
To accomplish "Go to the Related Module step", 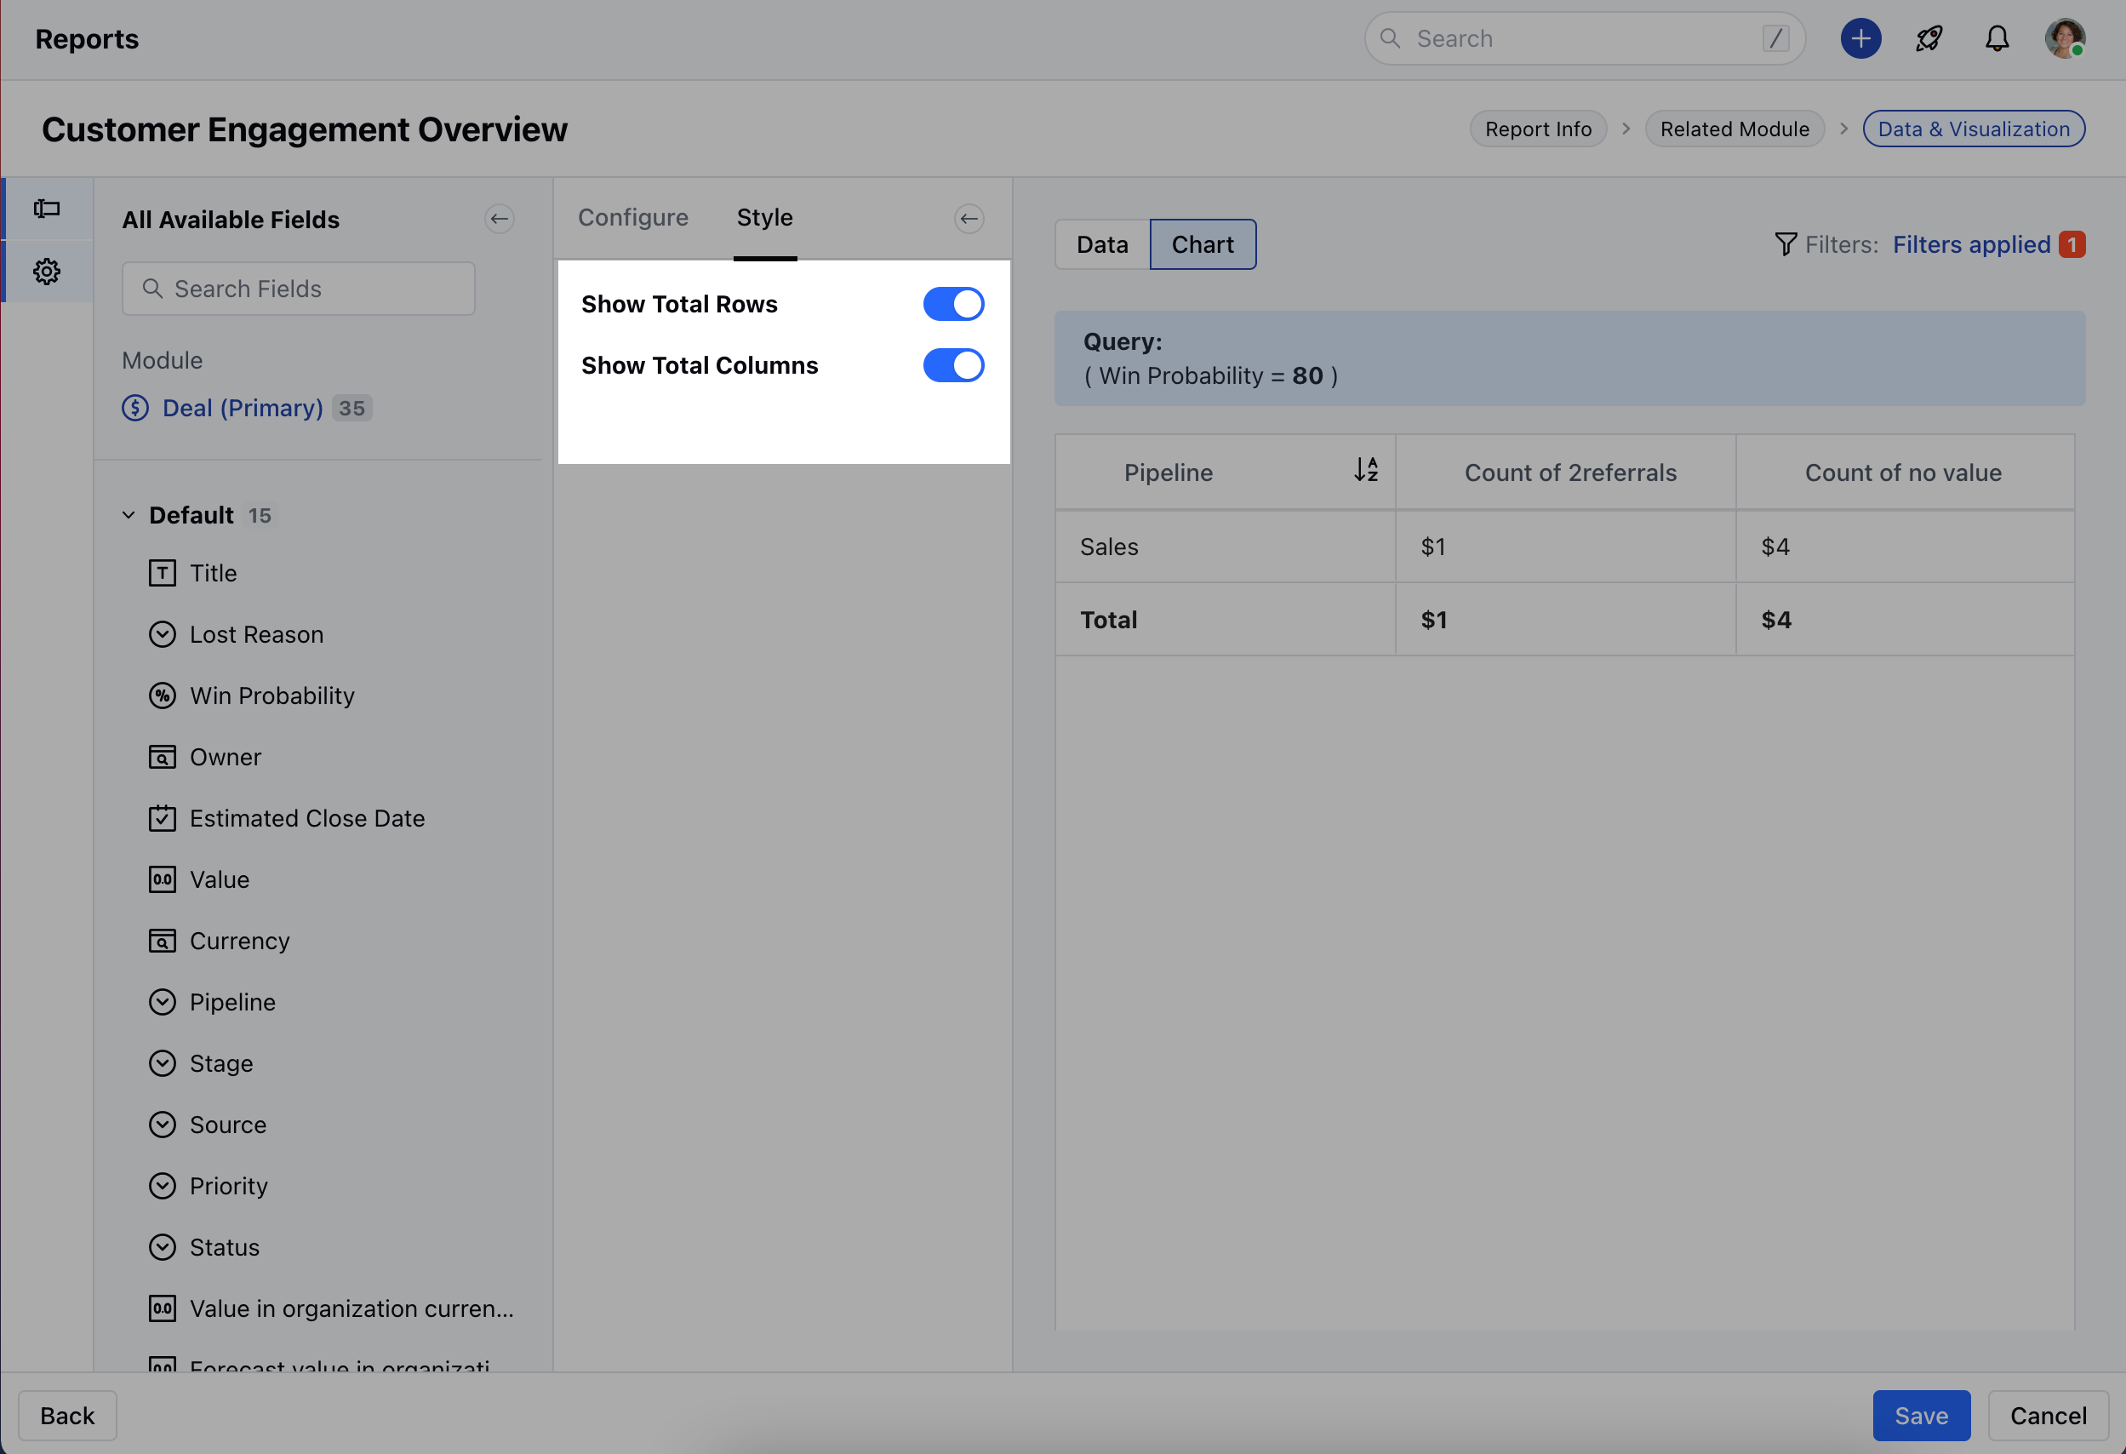I will click(1734, 129).
